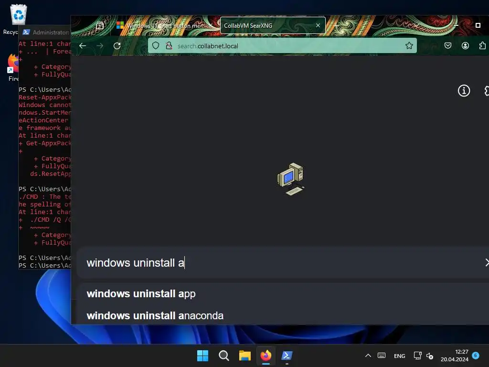This screenshot has width=489, height=367.
Task: Change the ENG input language
Action: [x=400, y=356]
